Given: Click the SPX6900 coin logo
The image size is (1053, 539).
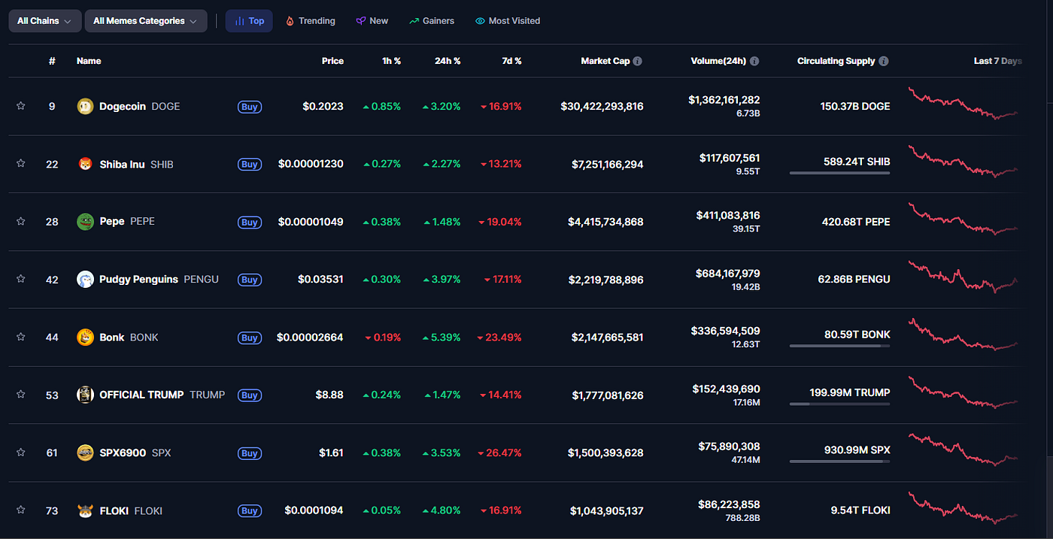Looking at the screenshot, I should [x=85, y=453].
